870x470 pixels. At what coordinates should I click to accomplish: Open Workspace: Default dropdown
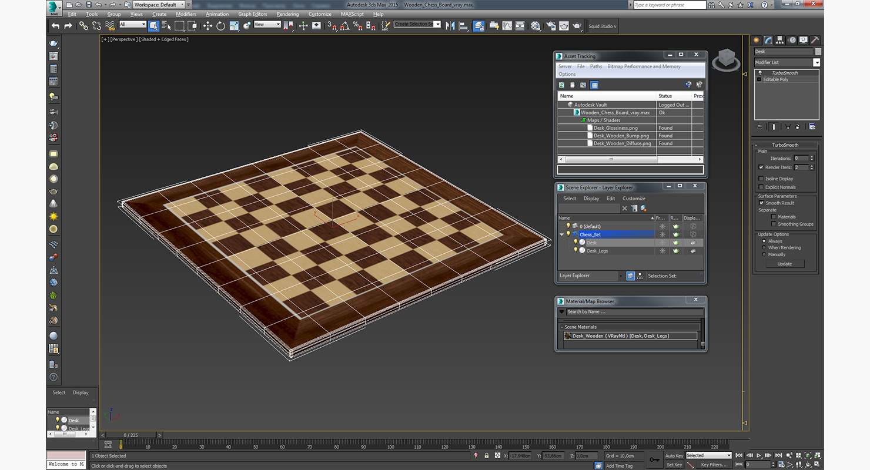click(159, 5)
